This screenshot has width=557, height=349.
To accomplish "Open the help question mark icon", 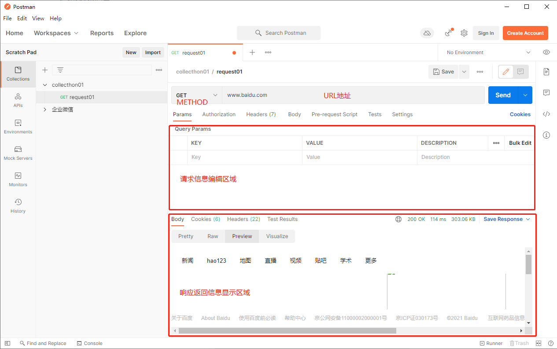I will coord(551,343).
